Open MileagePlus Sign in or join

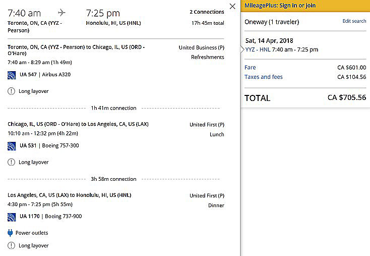tap(280, 6)
